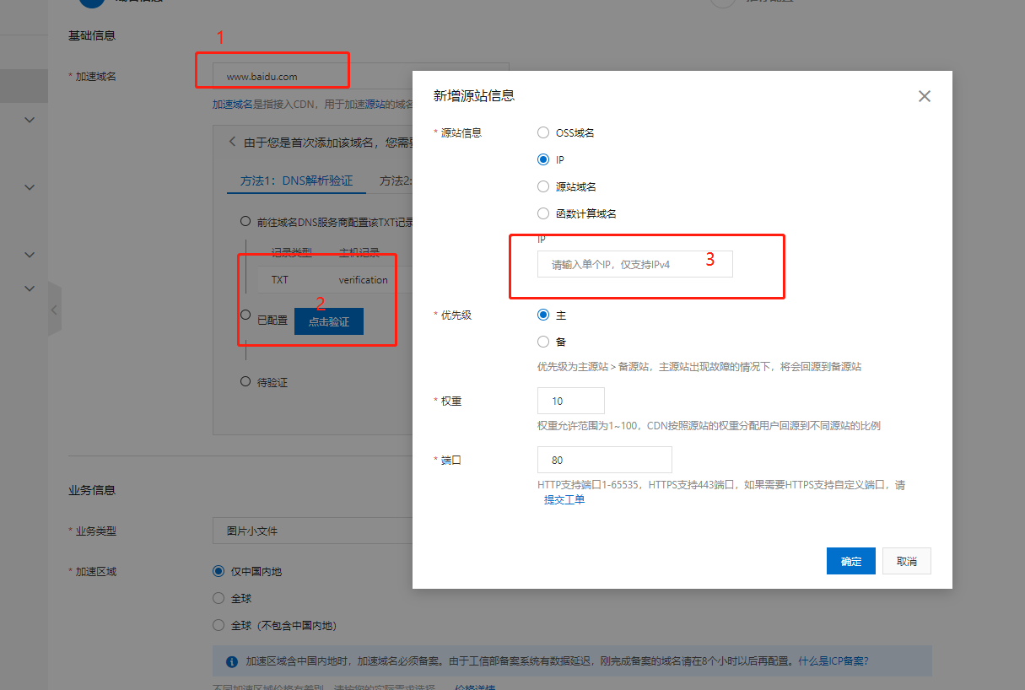Expand the lowest sidebar chevron
This screenshot has width=1025, height=690.
30,288
